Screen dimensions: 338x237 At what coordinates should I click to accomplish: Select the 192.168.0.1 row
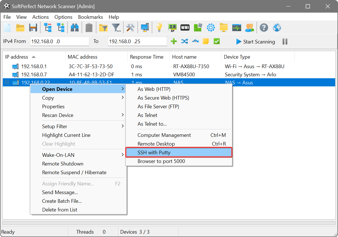[x=169, y=66]
